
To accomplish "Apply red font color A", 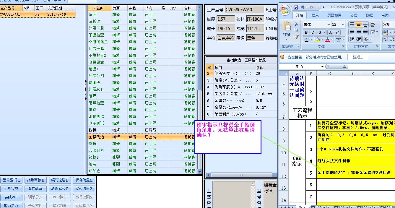I will point(328,39).
